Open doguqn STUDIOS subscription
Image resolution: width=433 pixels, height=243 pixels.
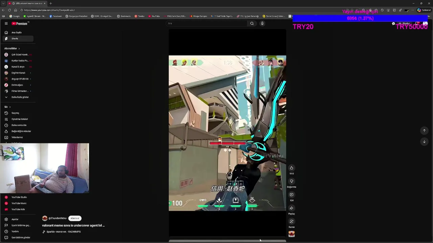[x=18, y=79]
